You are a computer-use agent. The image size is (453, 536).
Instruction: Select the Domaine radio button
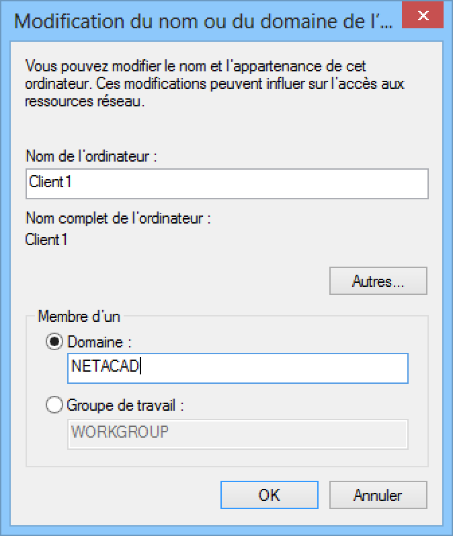(54, 342)
